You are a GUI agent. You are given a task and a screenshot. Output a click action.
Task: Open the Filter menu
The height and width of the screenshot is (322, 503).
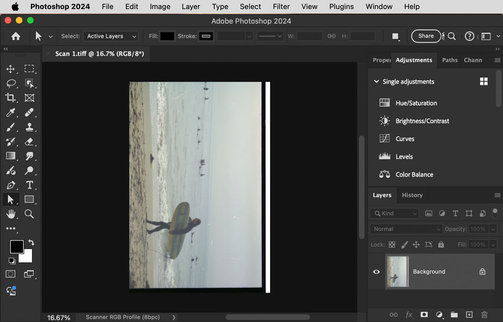(281, 6)
